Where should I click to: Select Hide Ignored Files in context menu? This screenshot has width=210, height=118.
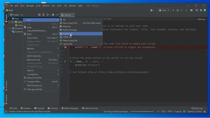tap(41, 89)
